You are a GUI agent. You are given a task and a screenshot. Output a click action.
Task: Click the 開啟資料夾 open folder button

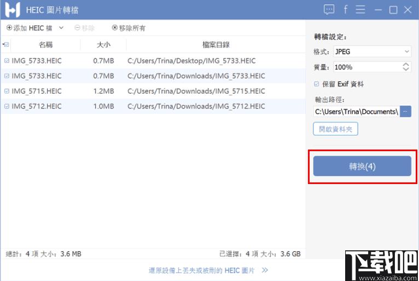335,129
